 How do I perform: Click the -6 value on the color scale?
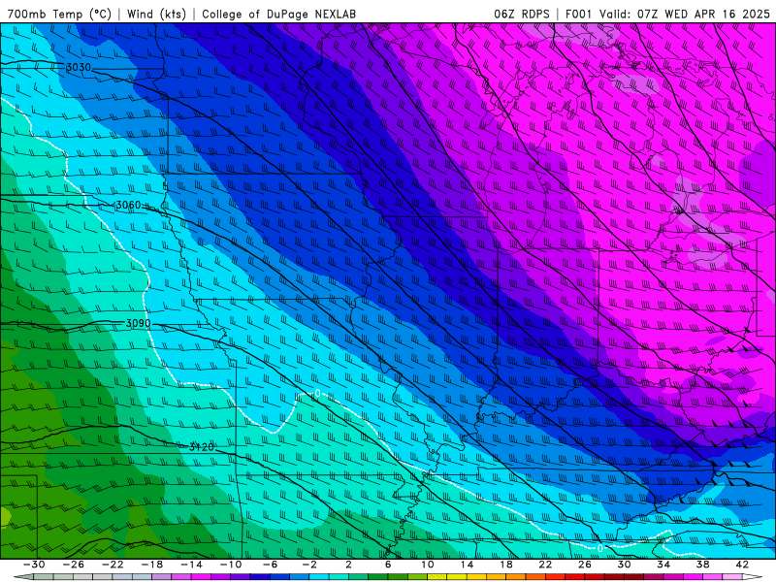click(x=271, y=565)
